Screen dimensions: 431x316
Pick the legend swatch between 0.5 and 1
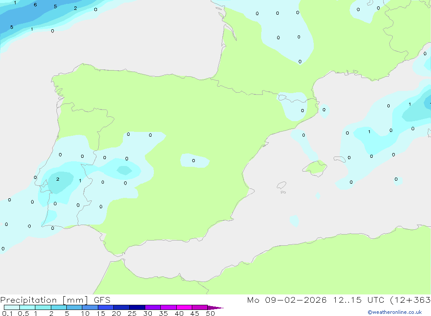28,307
